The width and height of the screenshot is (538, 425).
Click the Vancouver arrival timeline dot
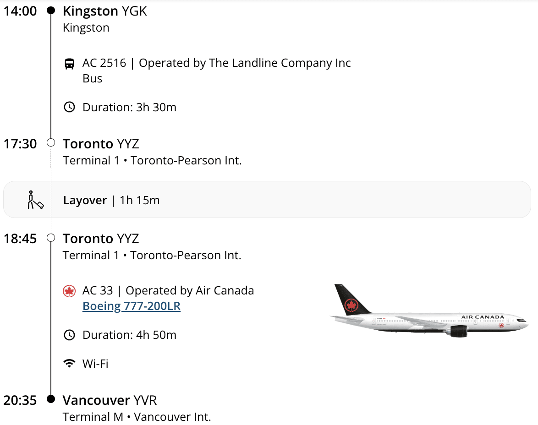[51, 400]
